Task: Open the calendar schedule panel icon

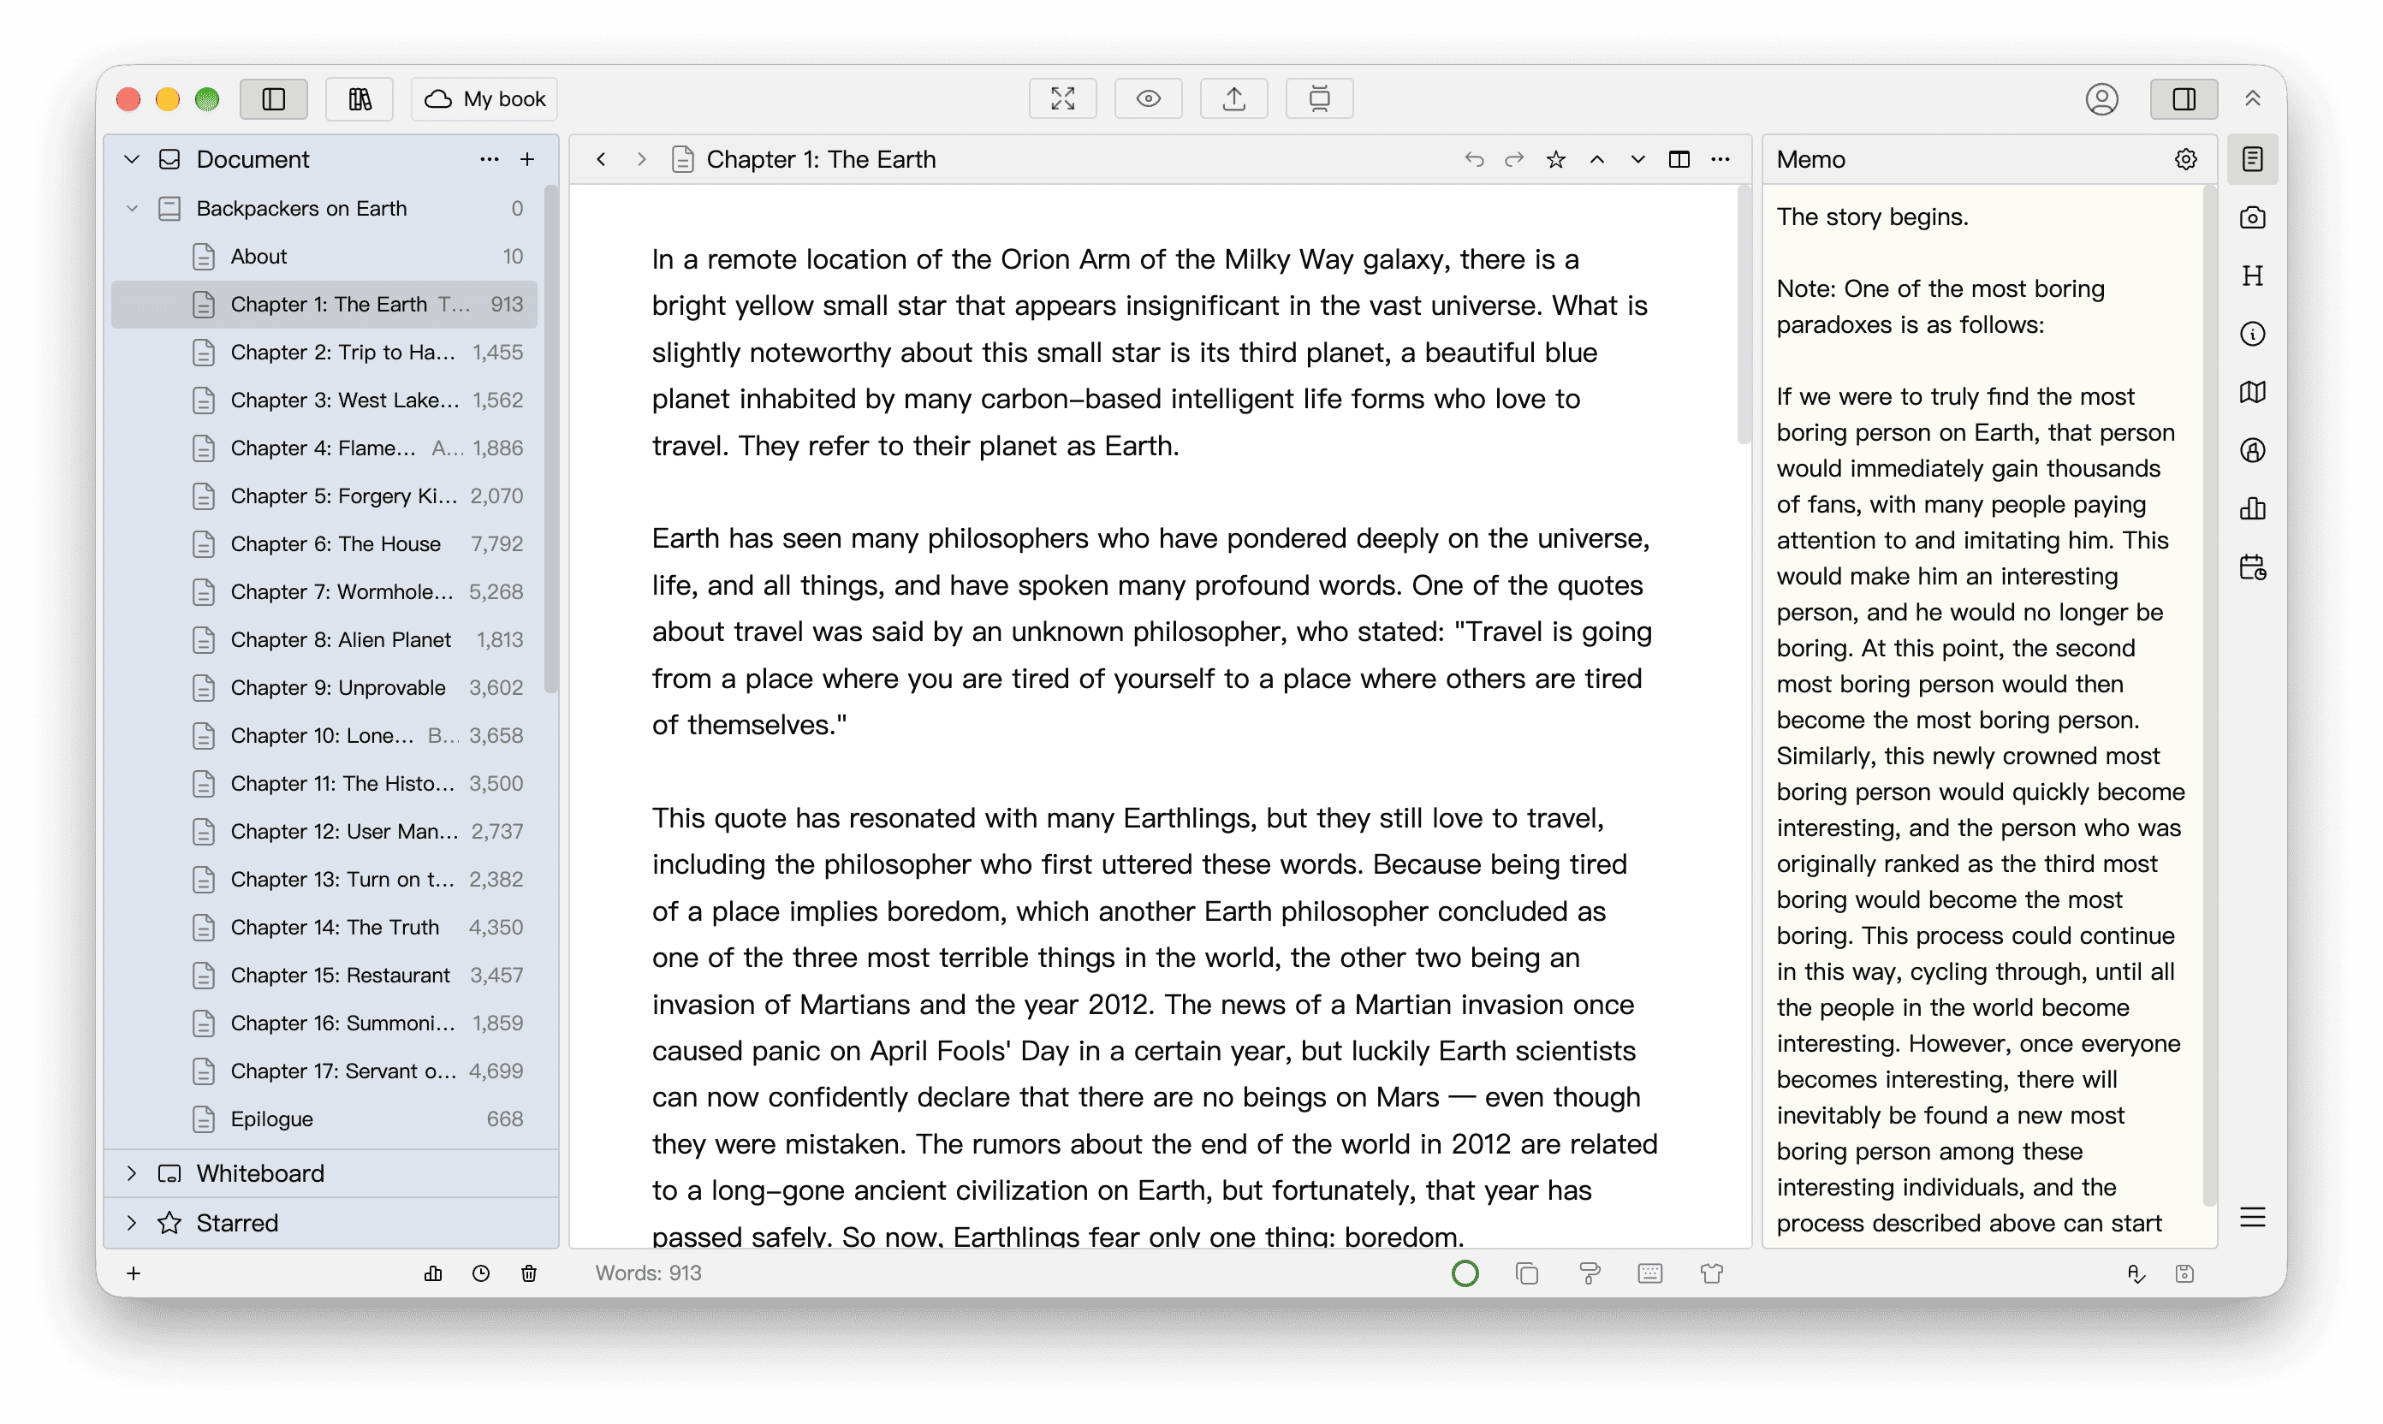Action: [x=2251, y=567]
